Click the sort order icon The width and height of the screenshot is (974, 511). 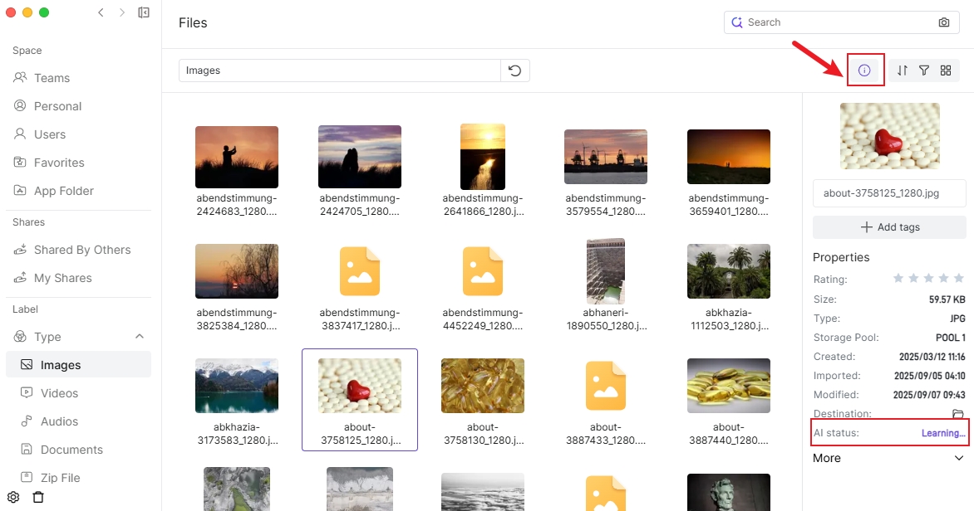pyautogui.click(x=903, y=71)
